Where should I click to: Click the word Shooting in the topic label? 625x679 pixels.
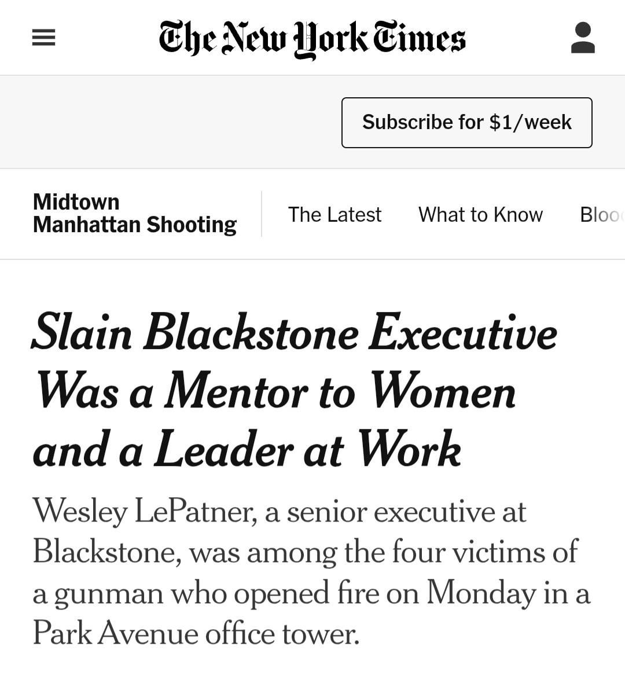[x=192, y=225]
